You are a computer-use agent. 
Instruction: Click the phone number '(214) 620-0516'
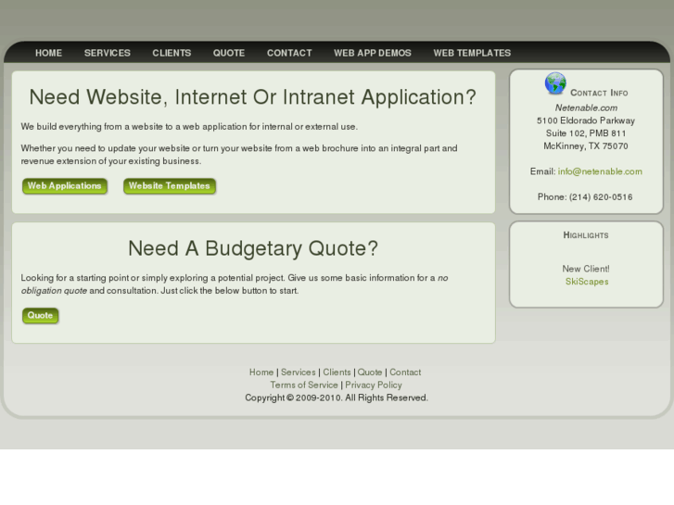point(601,196)
